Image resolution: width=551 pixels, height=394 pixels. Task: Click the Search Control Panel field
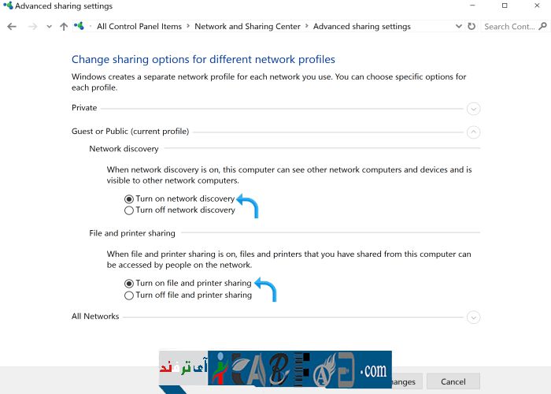(512, 26)
